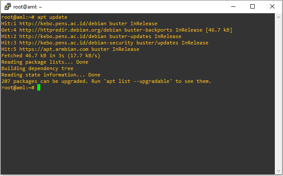Click the 'Building dependency tree' line

pyautogui.click(x=37, y=68)
